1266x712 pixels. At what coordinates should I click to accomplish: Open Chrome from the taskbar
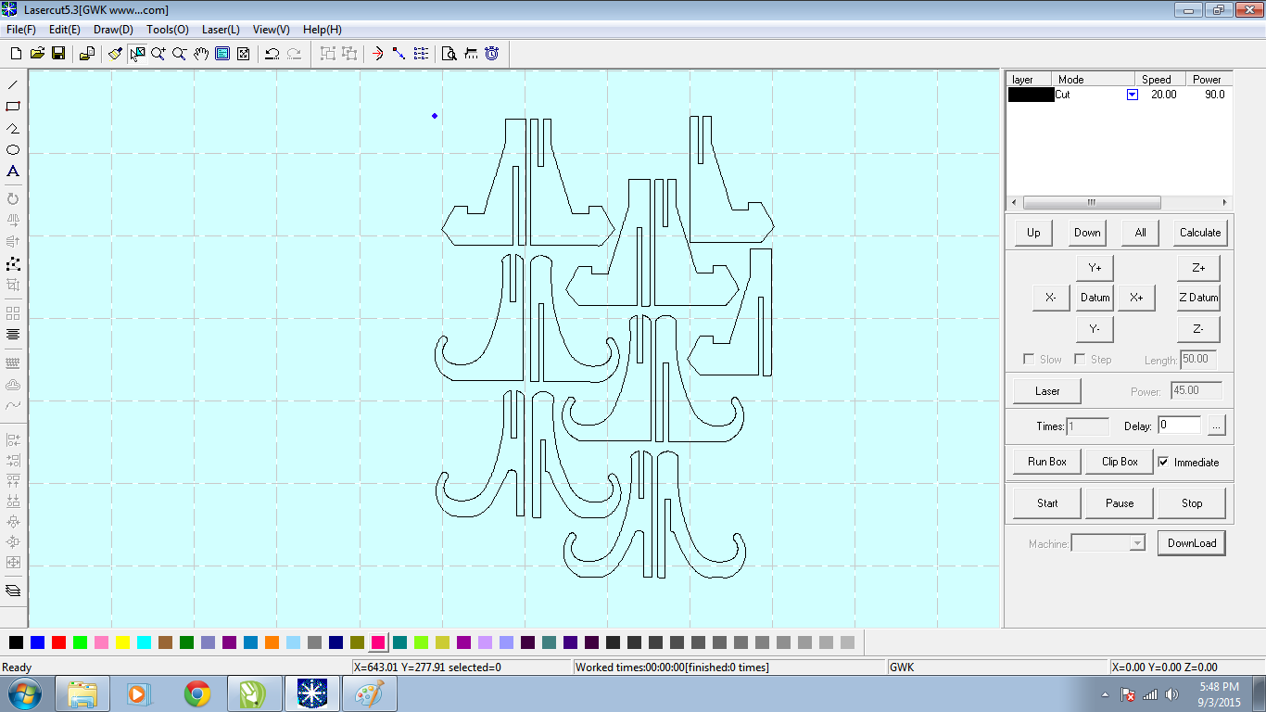click(x=196, y=693)
